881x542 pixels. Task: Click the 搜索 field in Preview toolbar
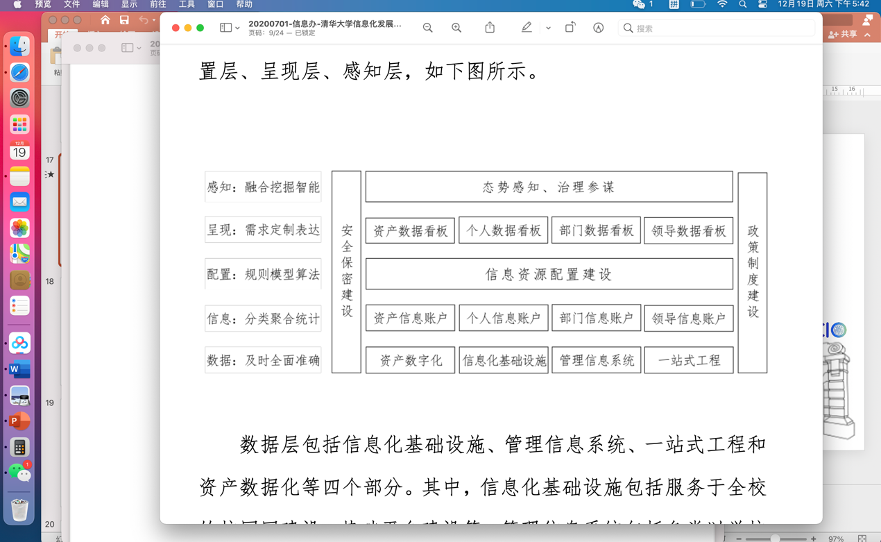(715, 28)
